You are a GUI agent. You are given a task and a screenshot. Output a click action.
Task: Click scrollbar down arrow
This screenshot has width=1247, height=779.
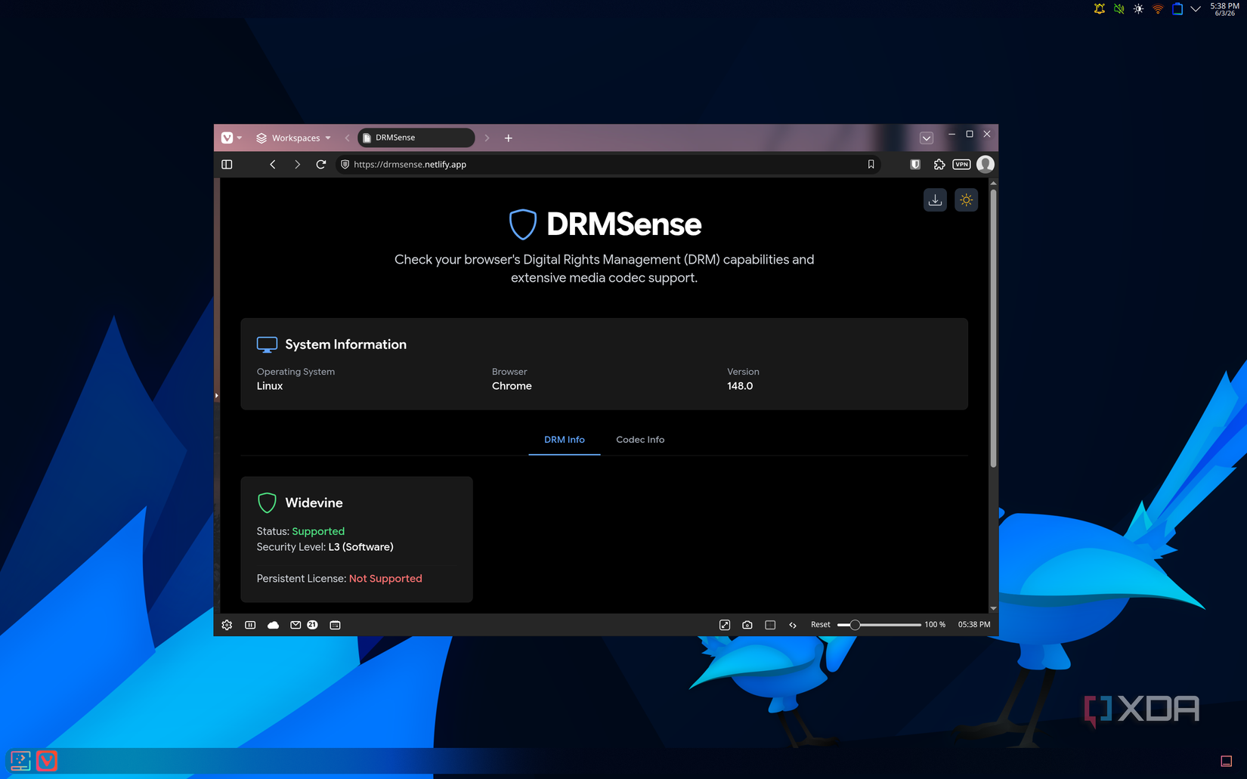[x=993, y=608]
